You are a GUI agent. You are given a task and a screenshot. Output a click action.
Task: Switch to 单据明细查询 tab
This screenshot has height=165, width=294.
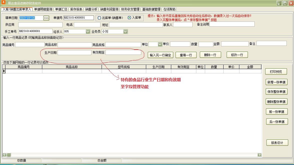point(43,9)
